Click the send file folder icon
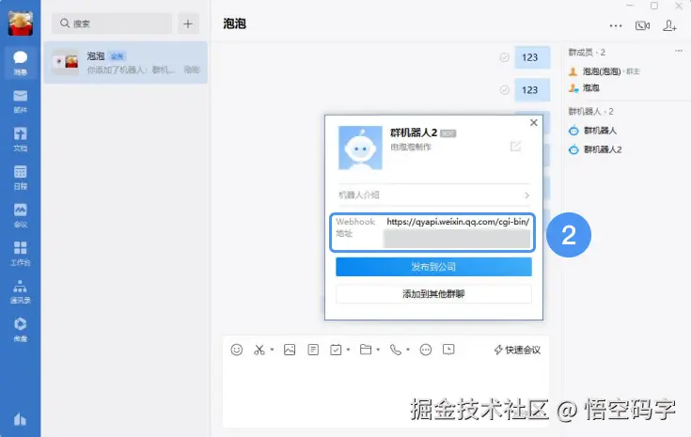This screenshot has height=437, width=691. click(366, 350)
